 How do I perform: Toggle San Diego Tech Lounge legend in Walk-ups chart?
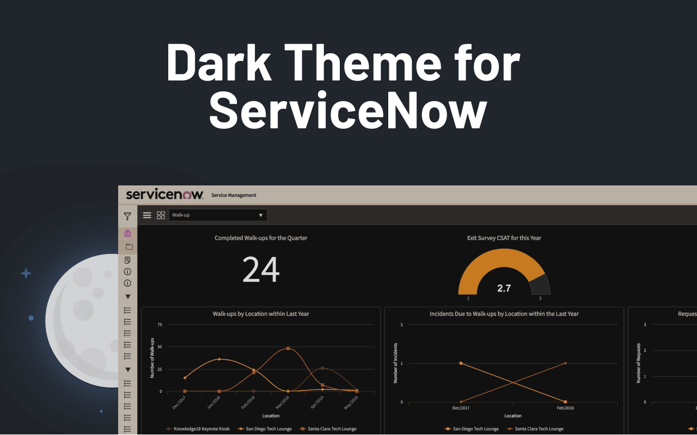coord(265,429)
